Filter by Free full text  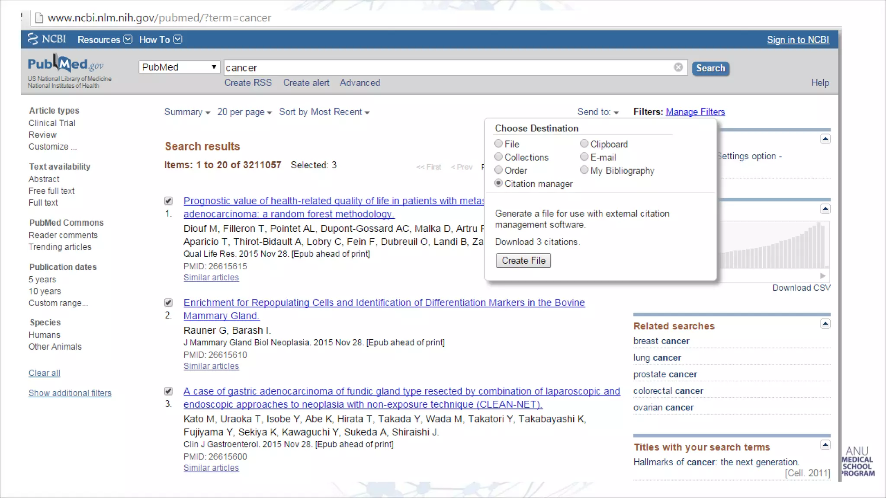(x=51, y=191)
